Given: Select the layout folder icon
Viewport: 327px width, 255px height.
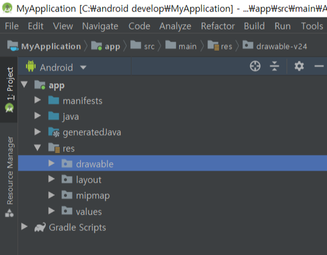Looking at the screenshot, I should [67, 179].
